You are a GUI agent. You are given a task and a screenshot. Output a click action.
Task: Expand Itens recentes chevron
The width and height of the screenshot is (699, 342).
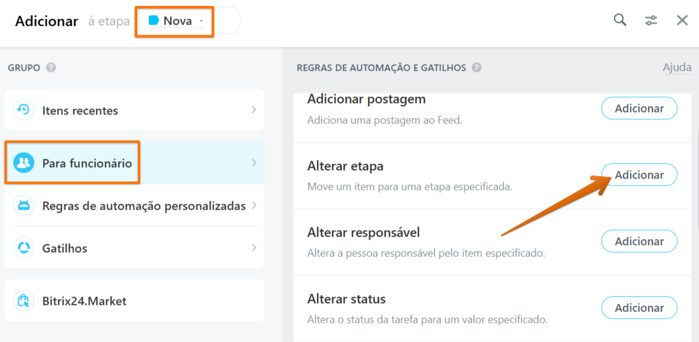tap(254, 110)
